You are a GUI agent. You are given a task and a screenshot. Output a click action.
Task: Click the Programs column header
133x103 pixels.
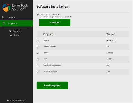[x=49, y=34]
